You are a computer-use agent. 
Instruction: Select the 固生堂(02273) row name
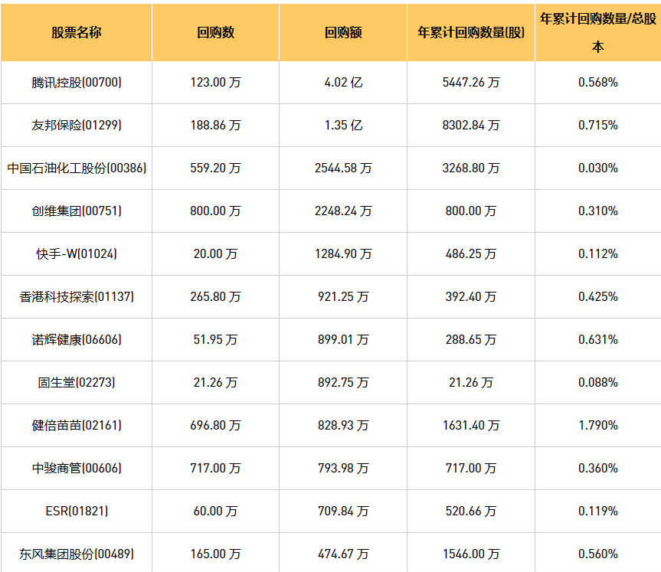coord(76,382)
